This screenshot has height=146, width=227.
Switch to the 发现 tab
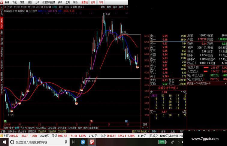click(93, 2)
